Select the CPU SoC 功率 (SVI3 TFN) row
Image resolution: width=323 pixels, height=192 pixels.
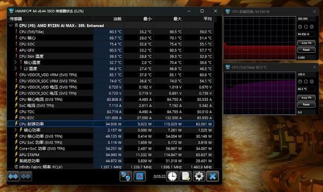[111, 143]
